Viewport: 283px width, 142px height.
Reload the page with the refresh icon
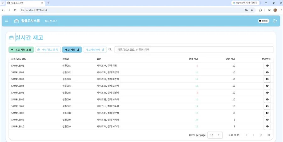click(15, 10)
